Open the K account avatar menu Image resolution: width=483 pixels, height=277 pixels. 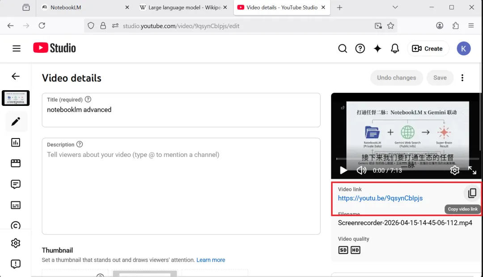[464, 48]
